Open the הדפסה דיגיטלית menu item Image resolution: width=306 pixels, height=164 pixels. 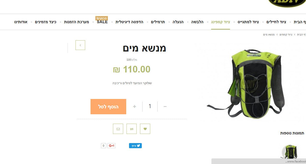coord(129,22)
